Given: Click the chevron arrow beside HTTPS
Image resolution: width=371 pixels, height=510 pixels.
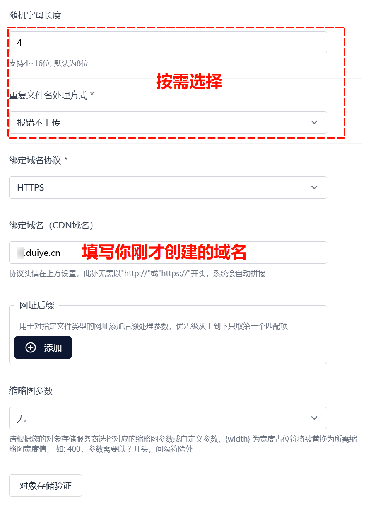Looking at the screenshot, I should 314,187.
